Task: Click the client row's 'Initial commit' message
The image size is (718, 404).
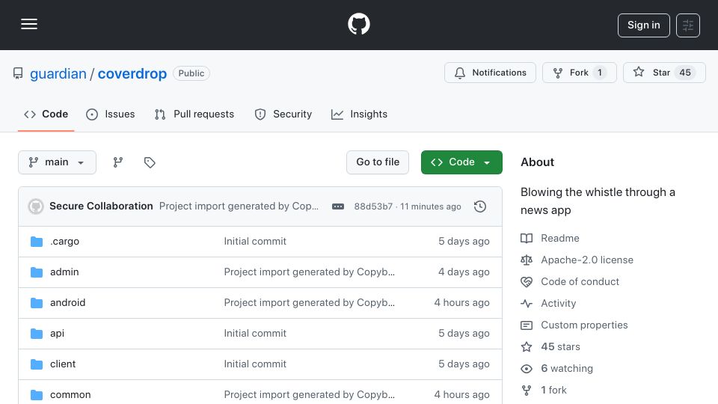Action: (x=255, y=364)
